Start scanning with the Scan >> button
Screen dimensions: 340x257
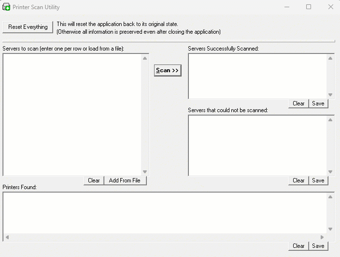(168, 70)
